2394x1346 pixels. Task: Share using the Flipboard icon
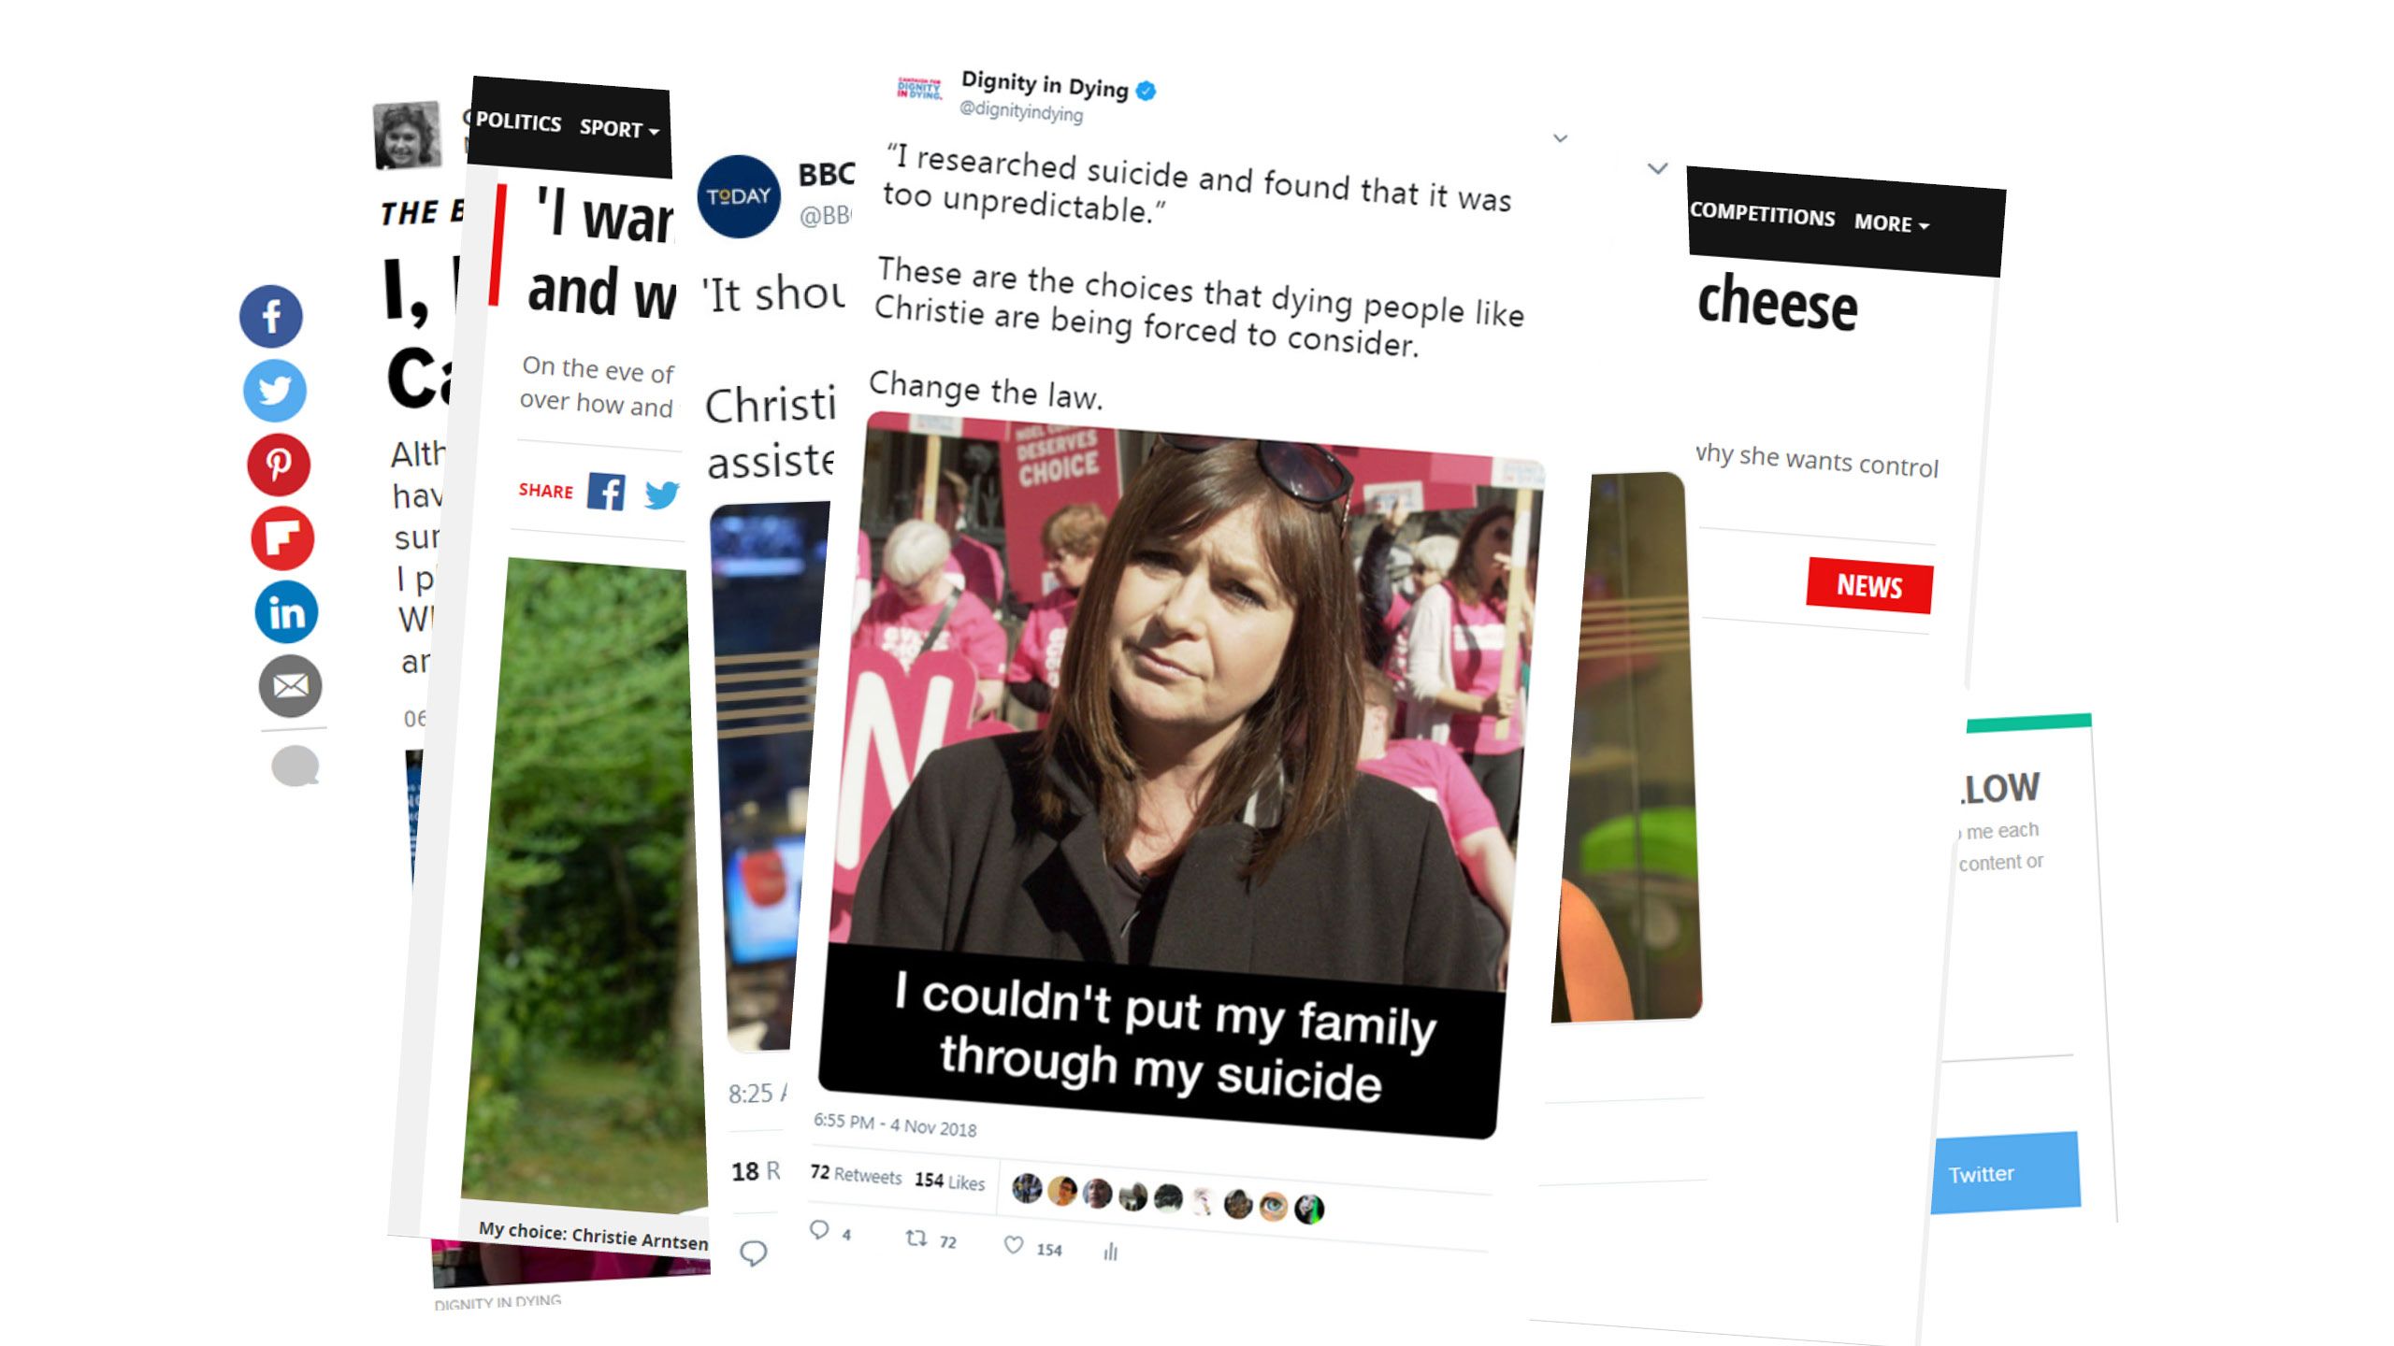point(282,538)
